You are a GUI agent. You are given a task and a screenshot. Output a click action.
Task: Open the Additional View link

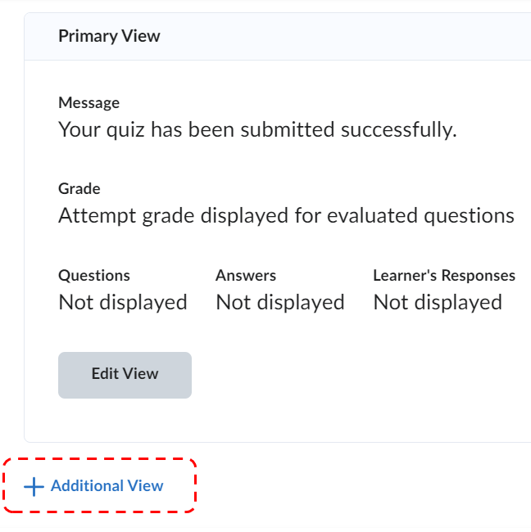click(107, 486)
